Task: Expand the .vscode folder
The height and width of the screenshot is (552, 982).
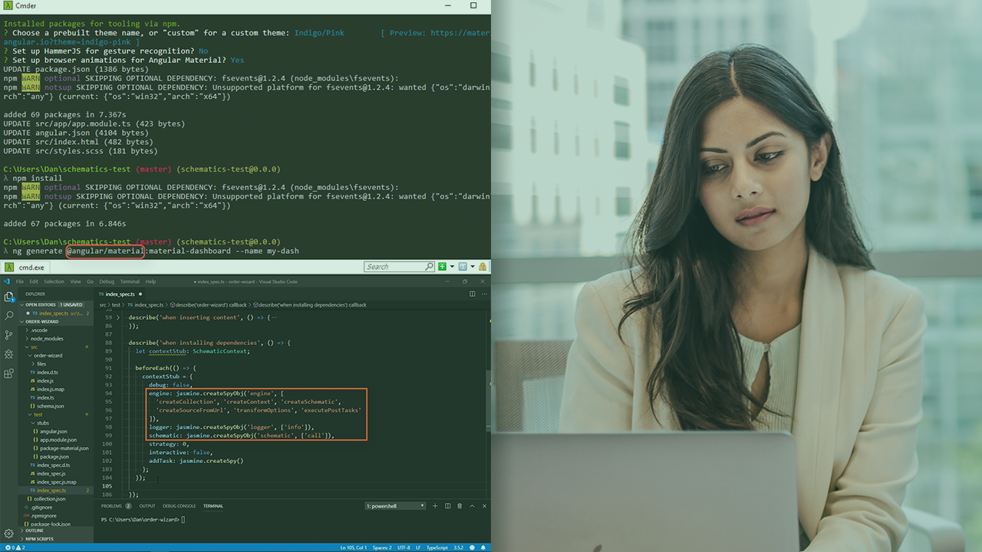Action: tap(38, 330)
